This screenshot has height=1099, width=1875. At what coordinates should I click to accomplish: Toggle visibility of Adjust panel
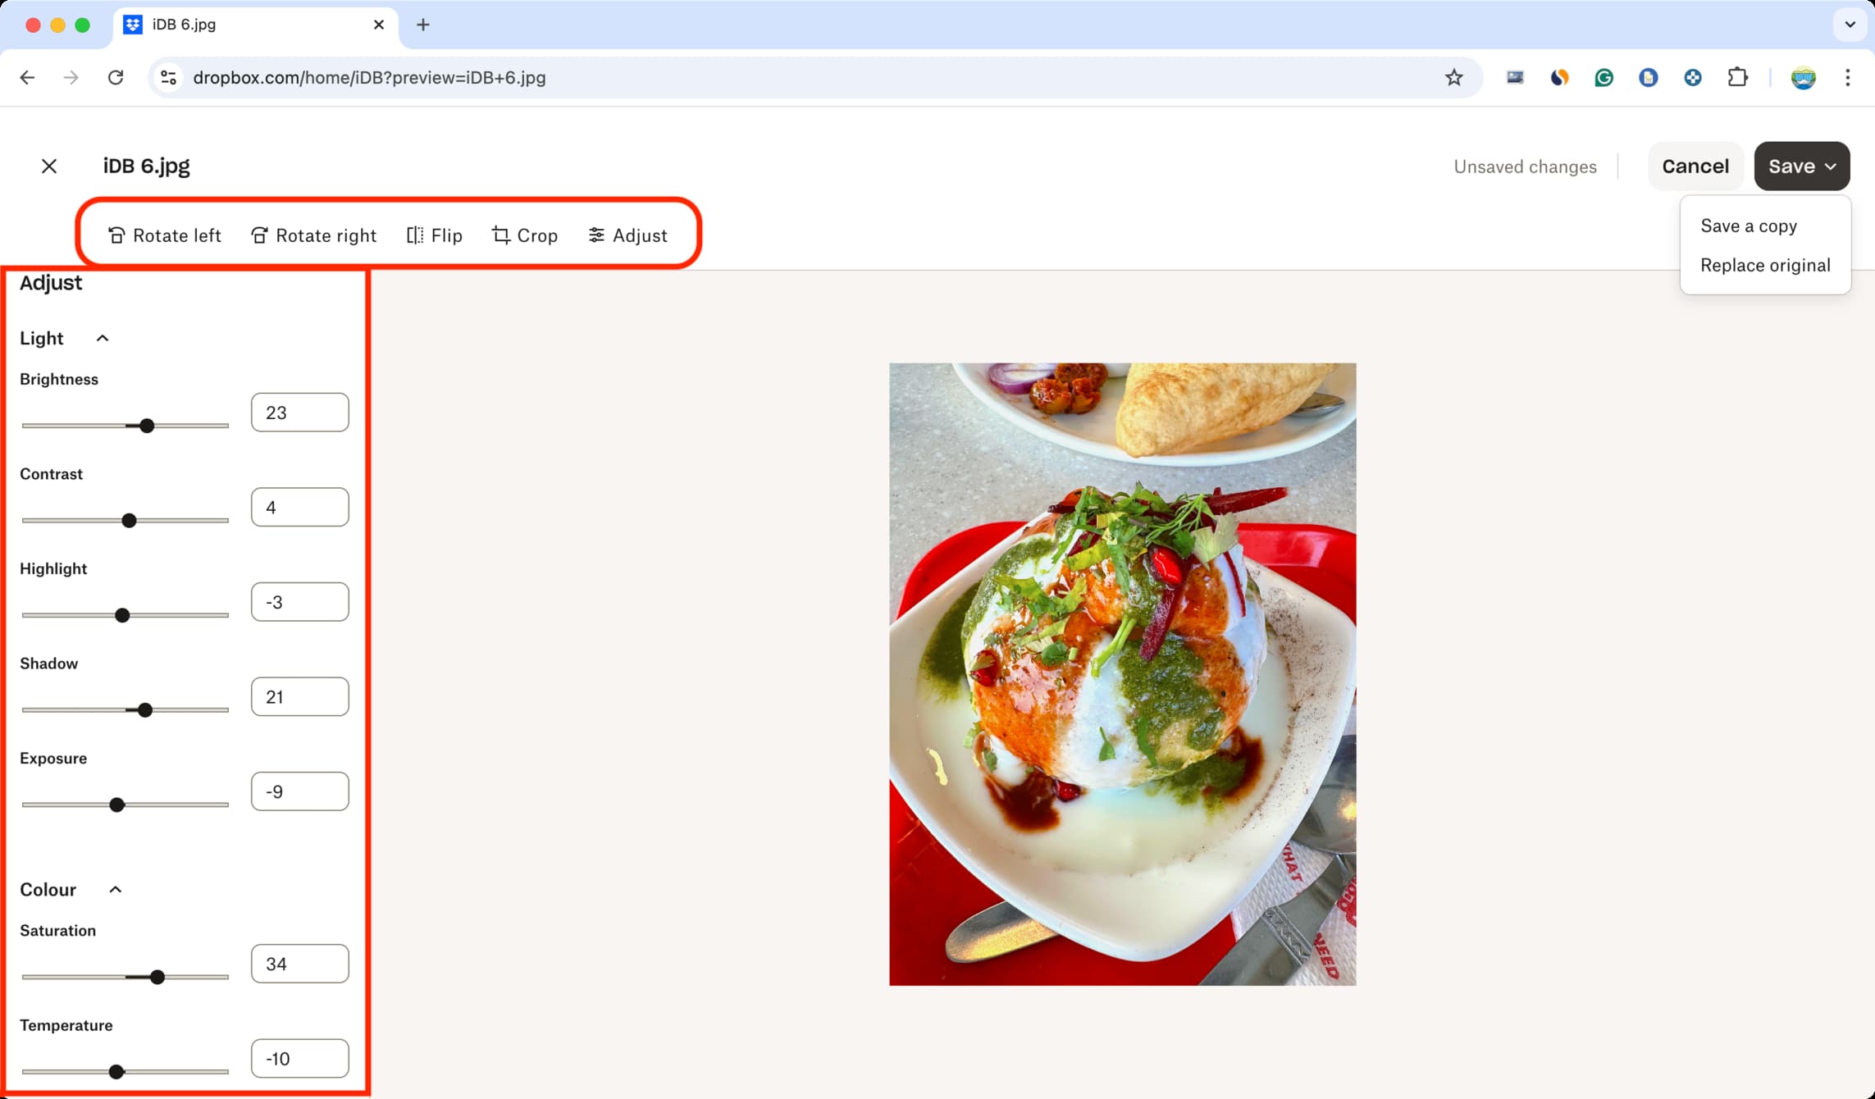[x=628, y=235]
